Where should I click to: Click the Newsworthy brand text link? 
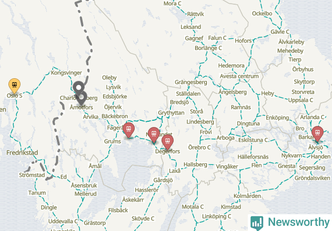tap(299, 222)
